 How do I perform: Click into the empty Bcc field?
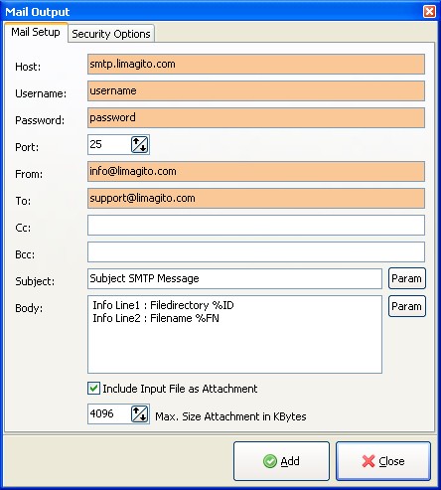point(256,252)
